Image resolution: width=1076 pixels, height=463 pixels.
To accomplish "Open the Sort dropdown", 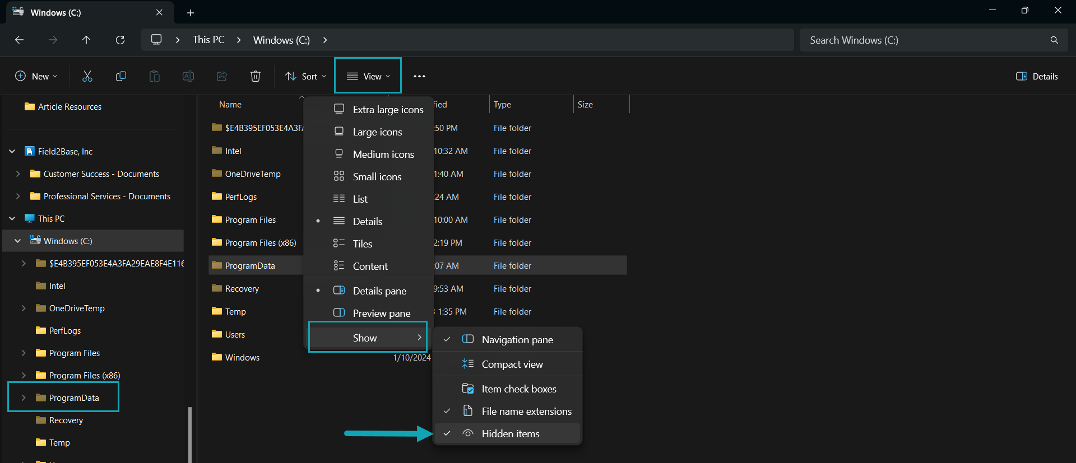I will [305, 76].
